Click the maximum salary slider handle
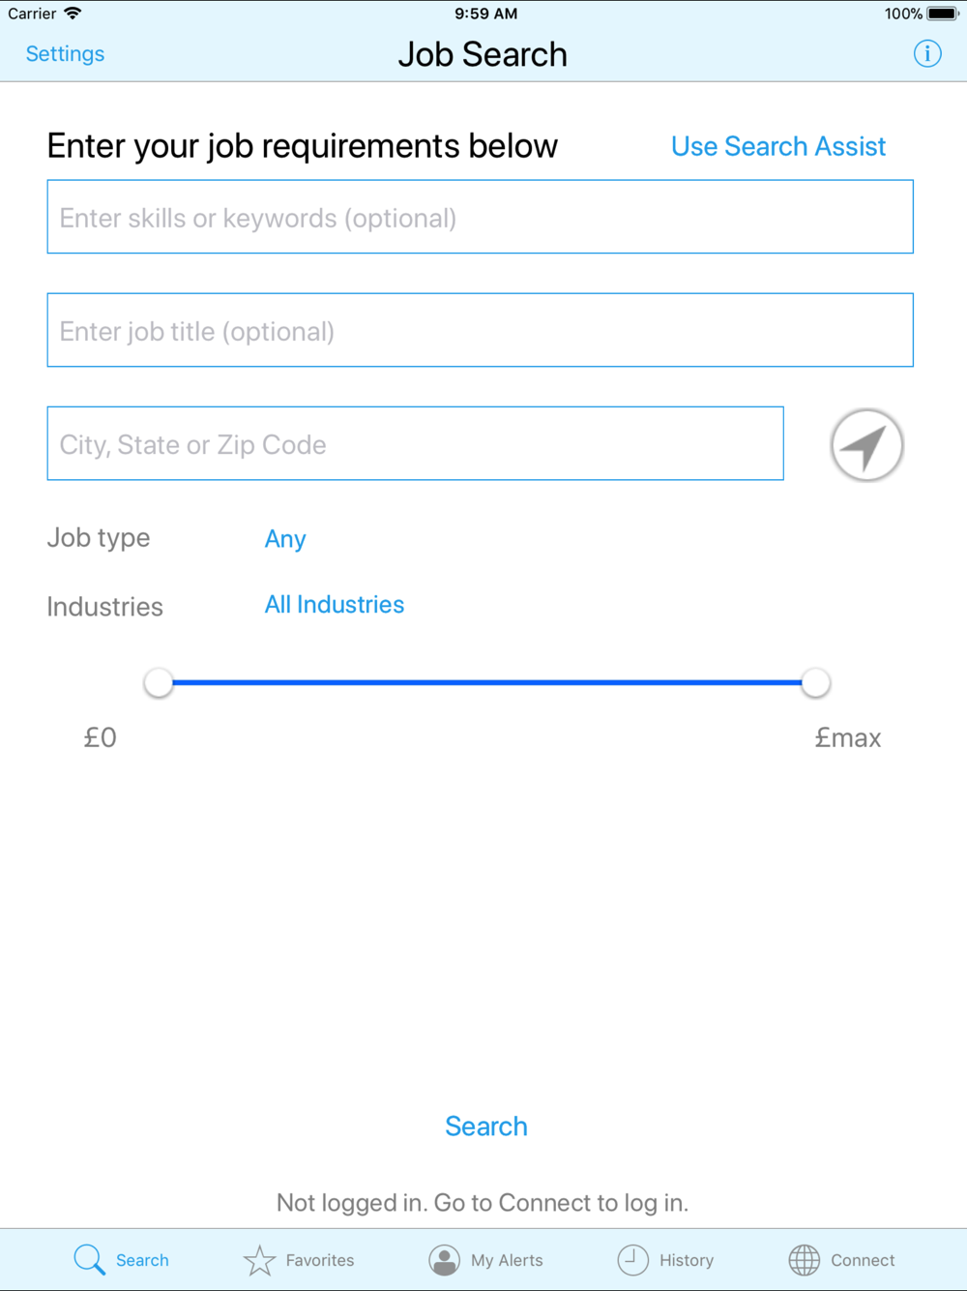967x1291 pixels. (815, 683)
